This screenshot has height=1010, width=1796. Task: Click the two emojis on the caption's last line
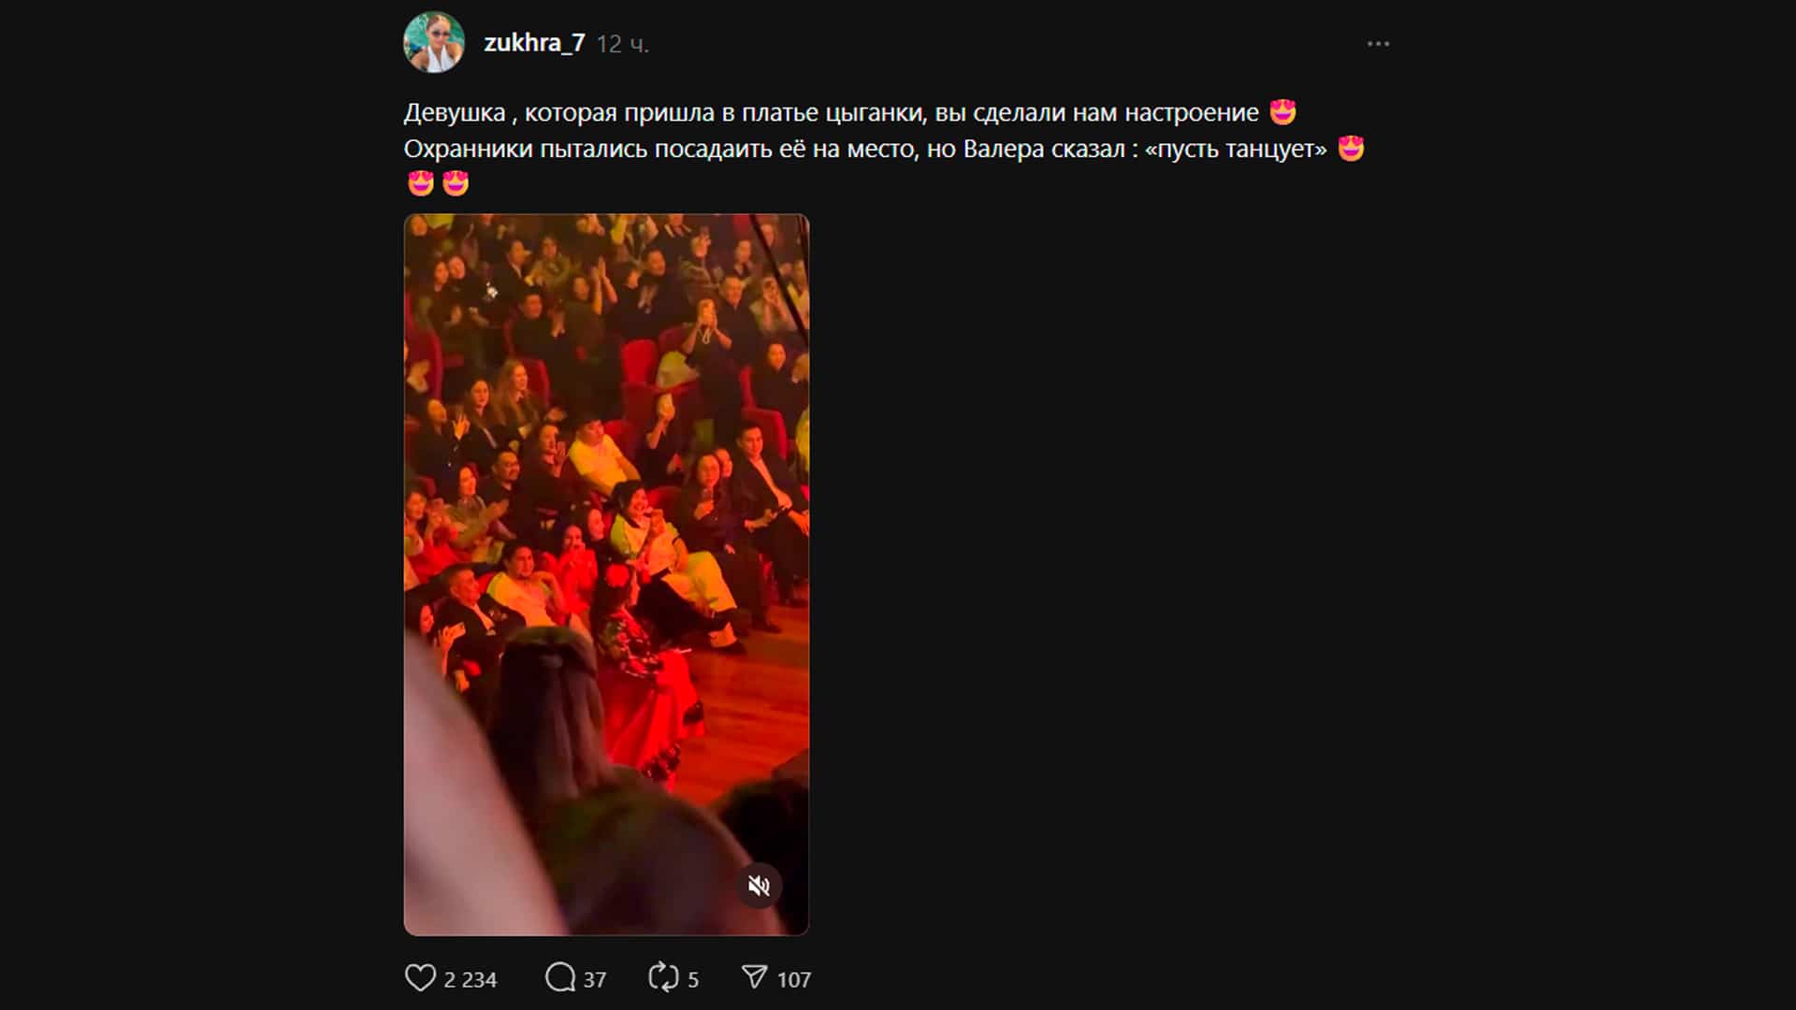tap(438, 183)
